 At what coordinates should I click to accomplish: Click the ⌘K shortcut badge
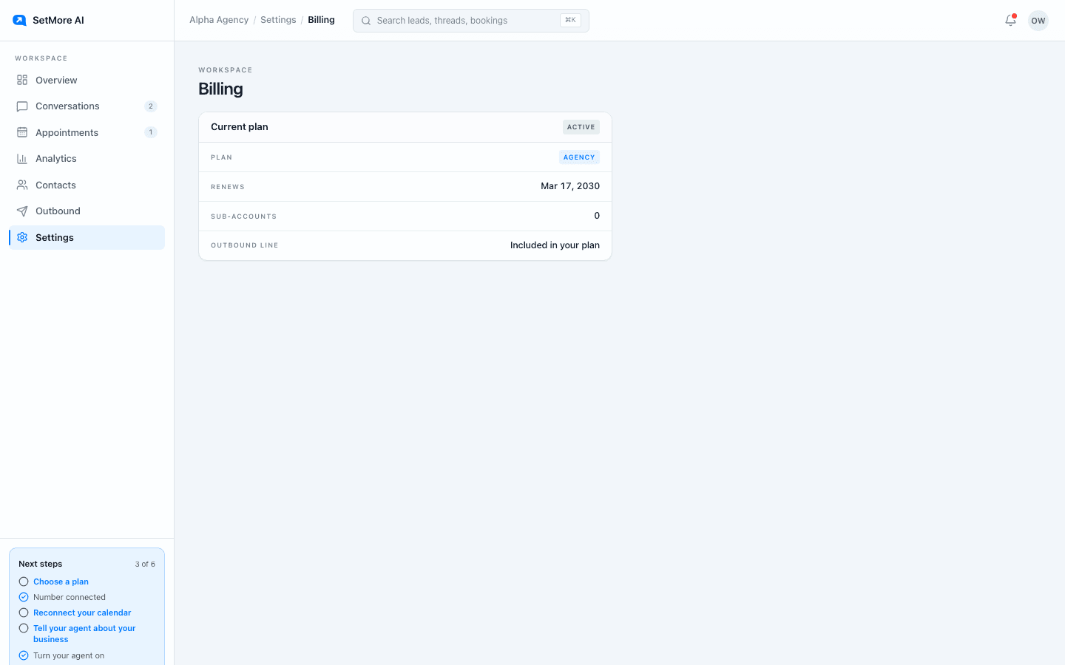(x=570, y=21)
